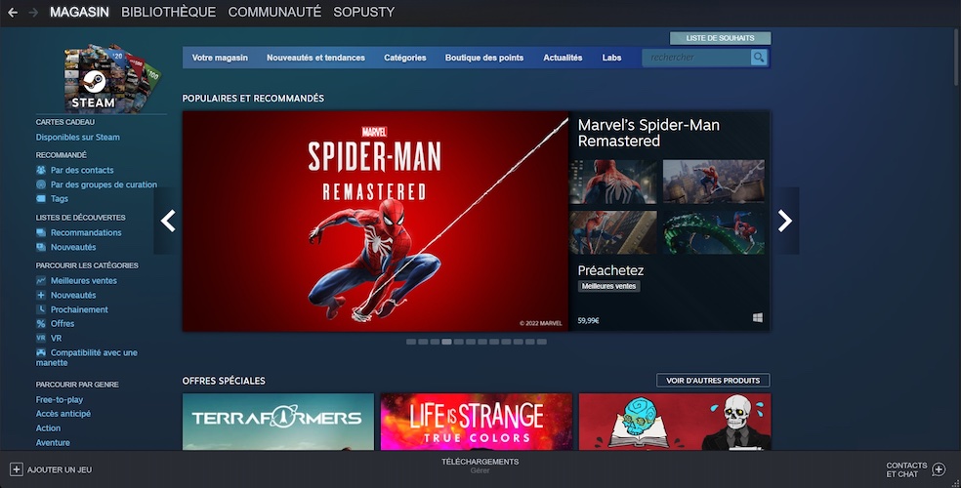The width and height of the screenshot is (961, 488).
Task: Open the Communauté tab
Action: pos(274,13)
